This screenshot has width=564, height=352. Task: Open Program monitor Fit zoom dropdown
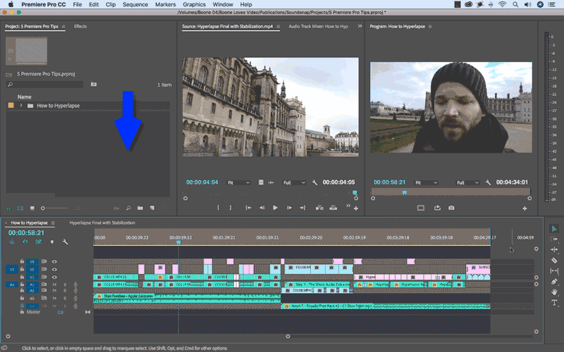[426, 183]
